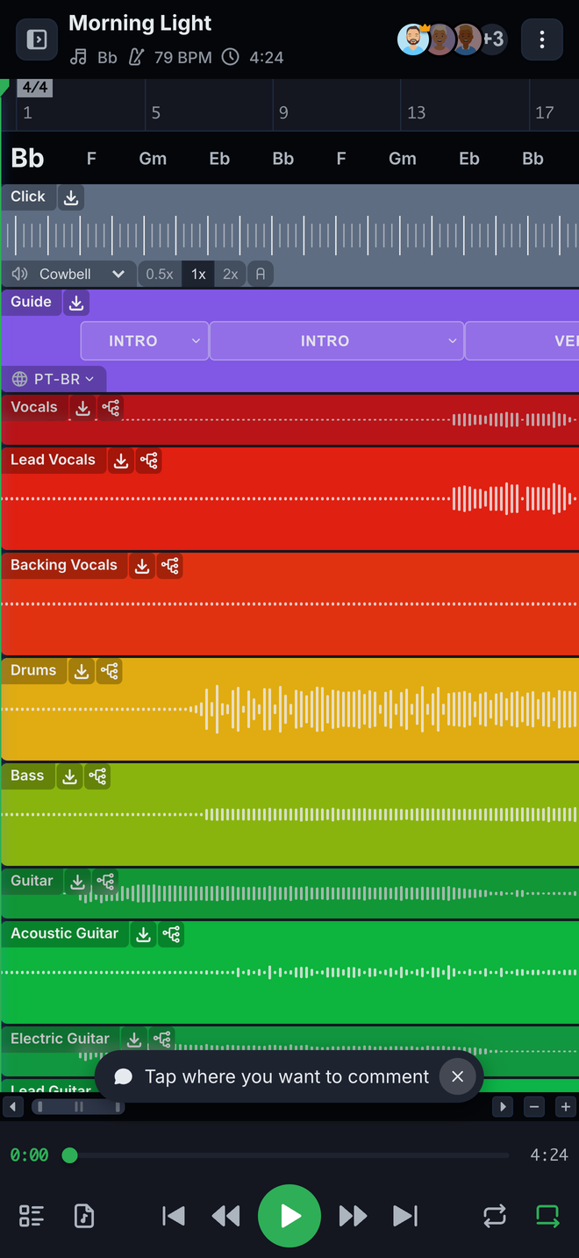Open Guitar stem split icon
The image size is (579, 1258).
point(106,882)
